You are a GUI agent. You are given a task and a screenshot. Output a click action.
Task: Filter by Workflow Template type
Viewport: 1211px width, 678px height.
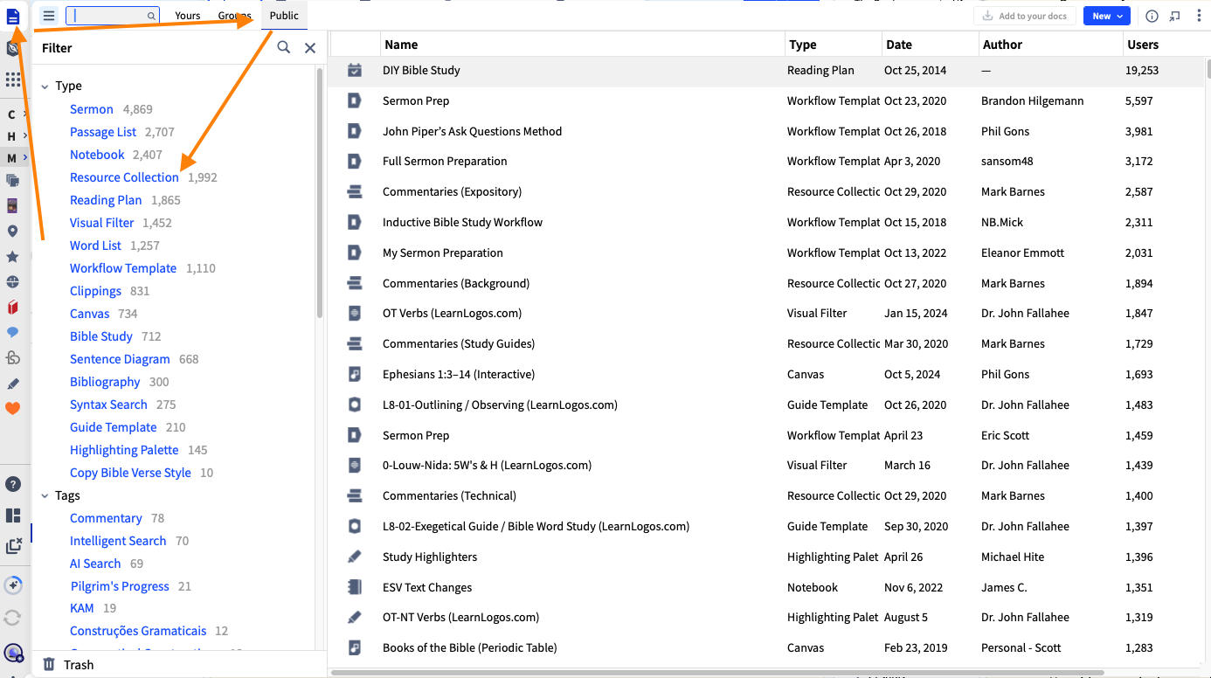tap(123, 268)
